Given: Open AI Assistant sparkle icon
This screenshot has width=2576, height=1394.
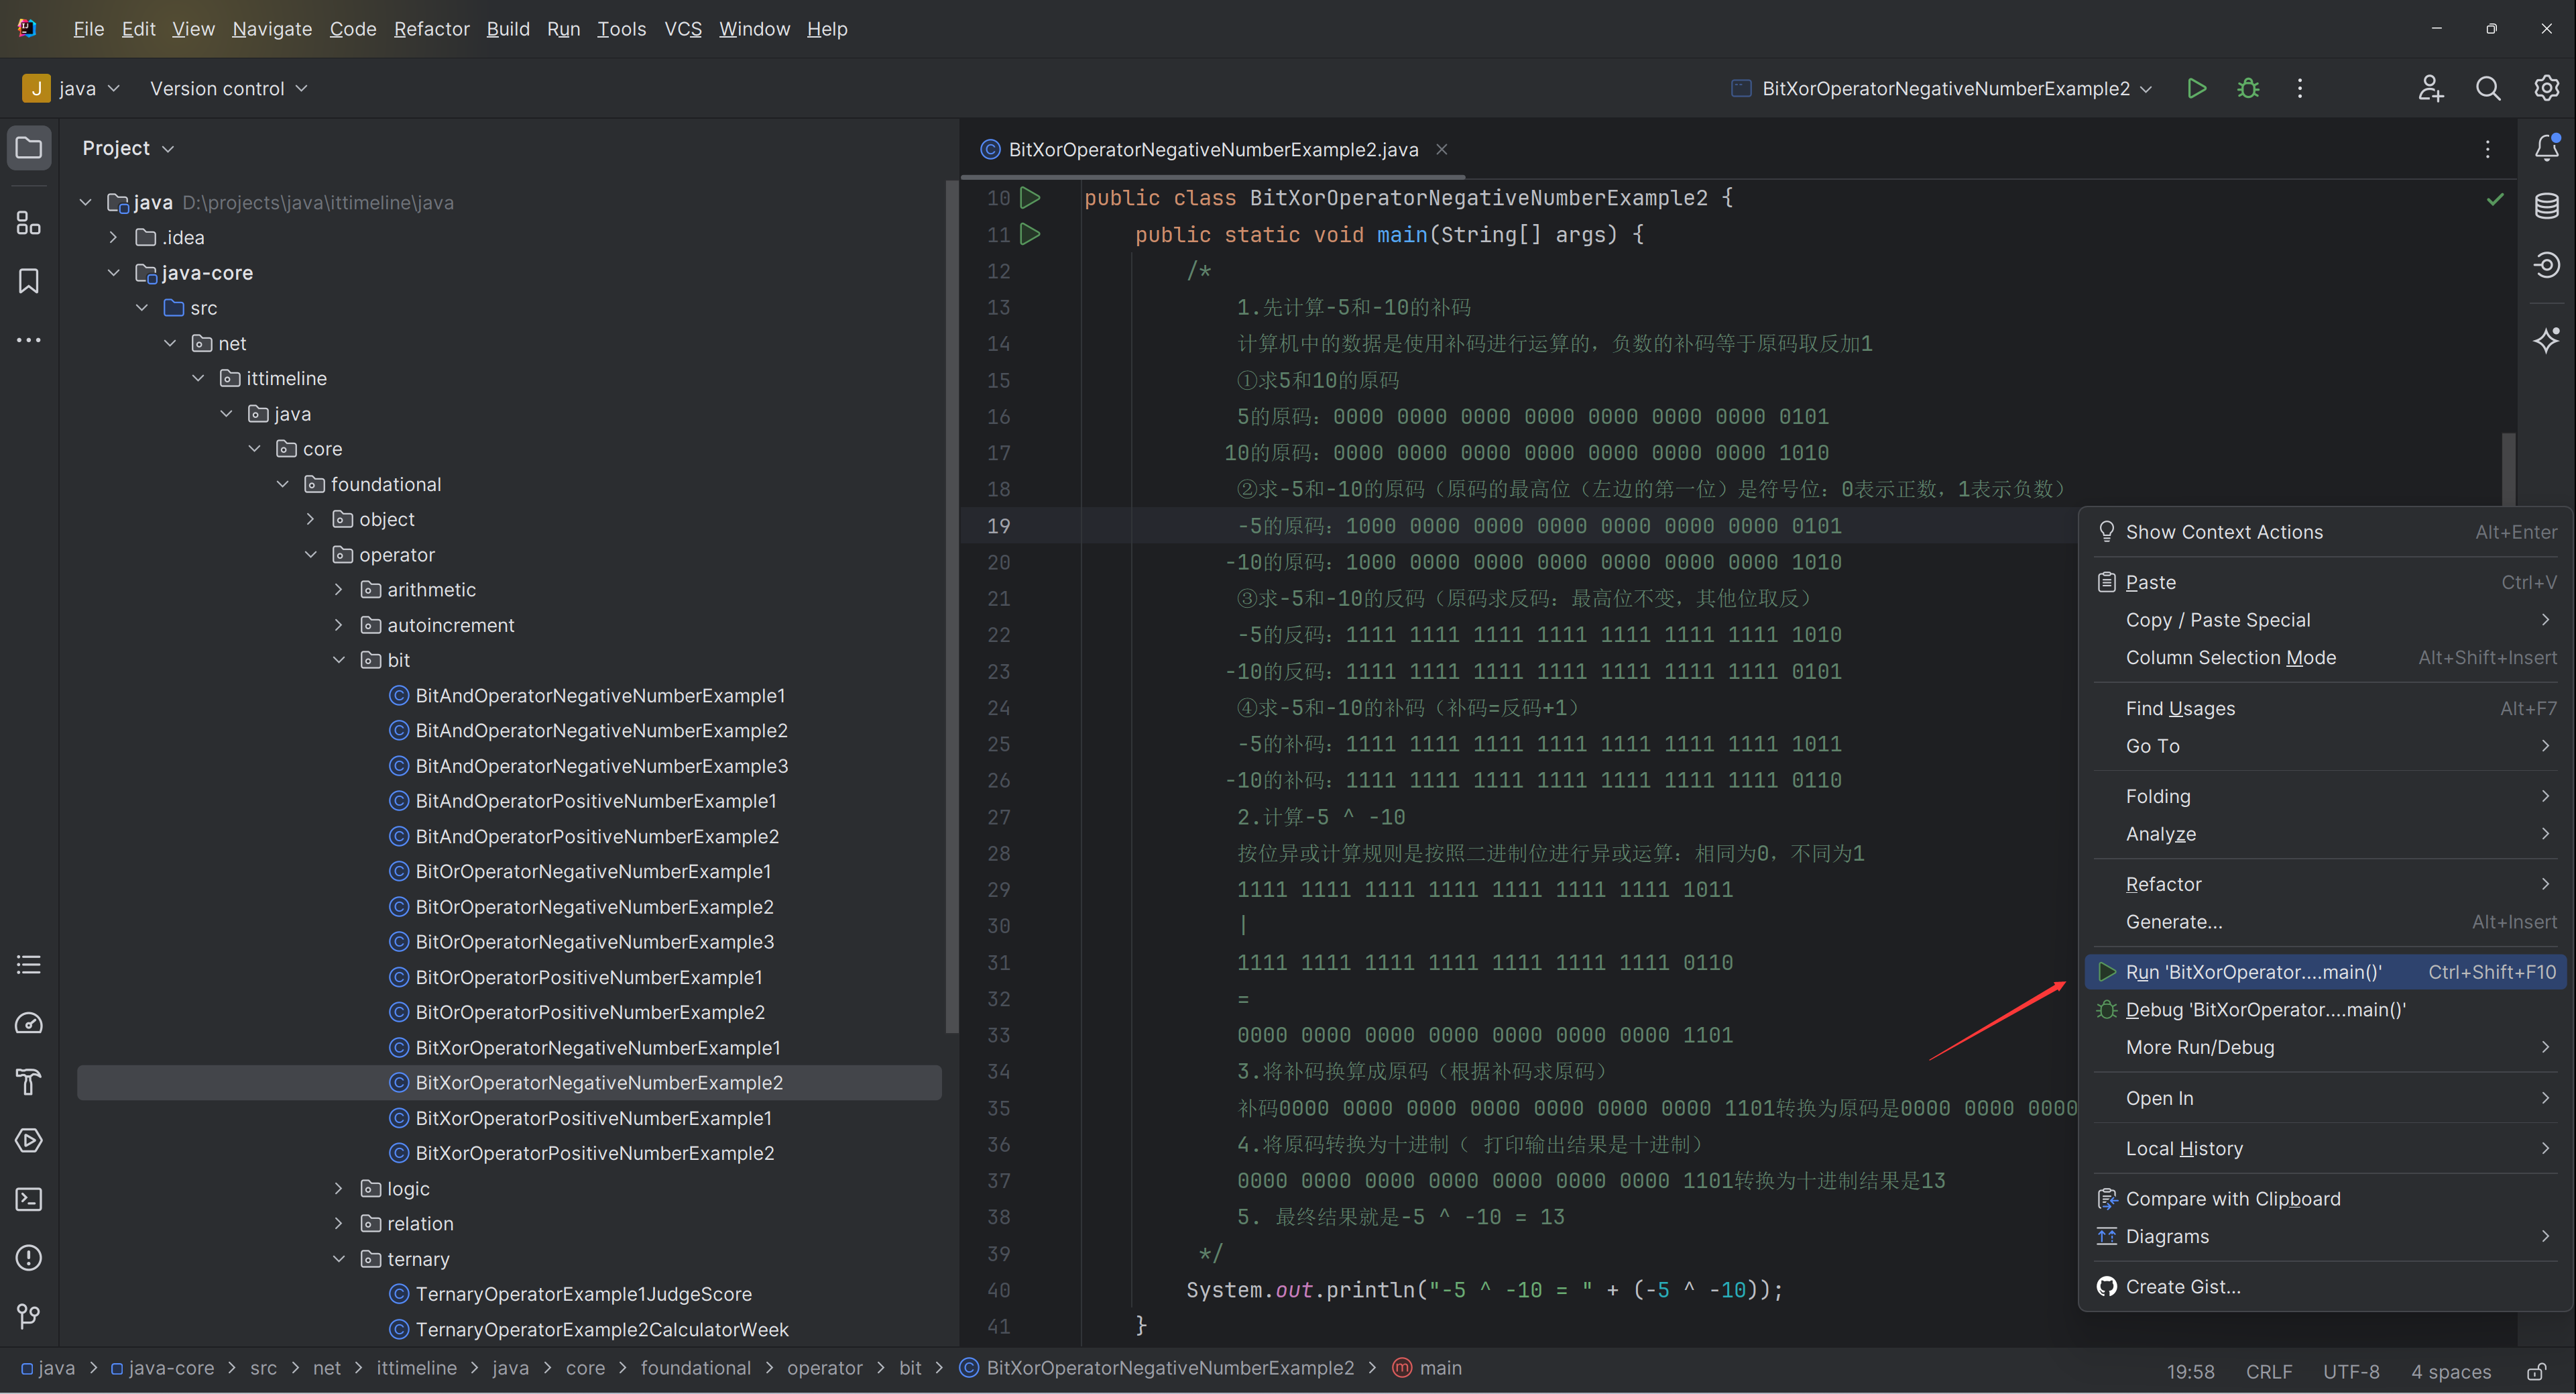Looking at the screenshot, I should click(2546, 340).
